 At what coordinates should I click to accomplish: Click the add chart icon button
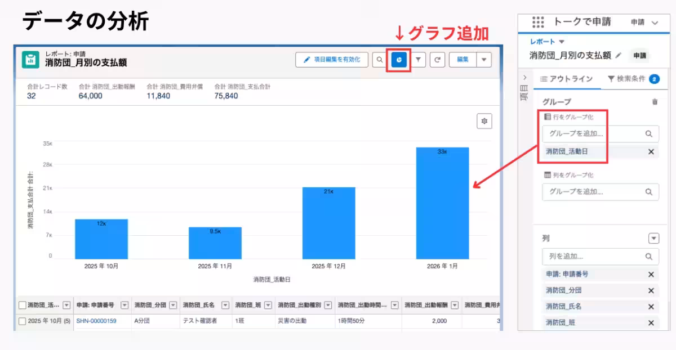[399, 60]
